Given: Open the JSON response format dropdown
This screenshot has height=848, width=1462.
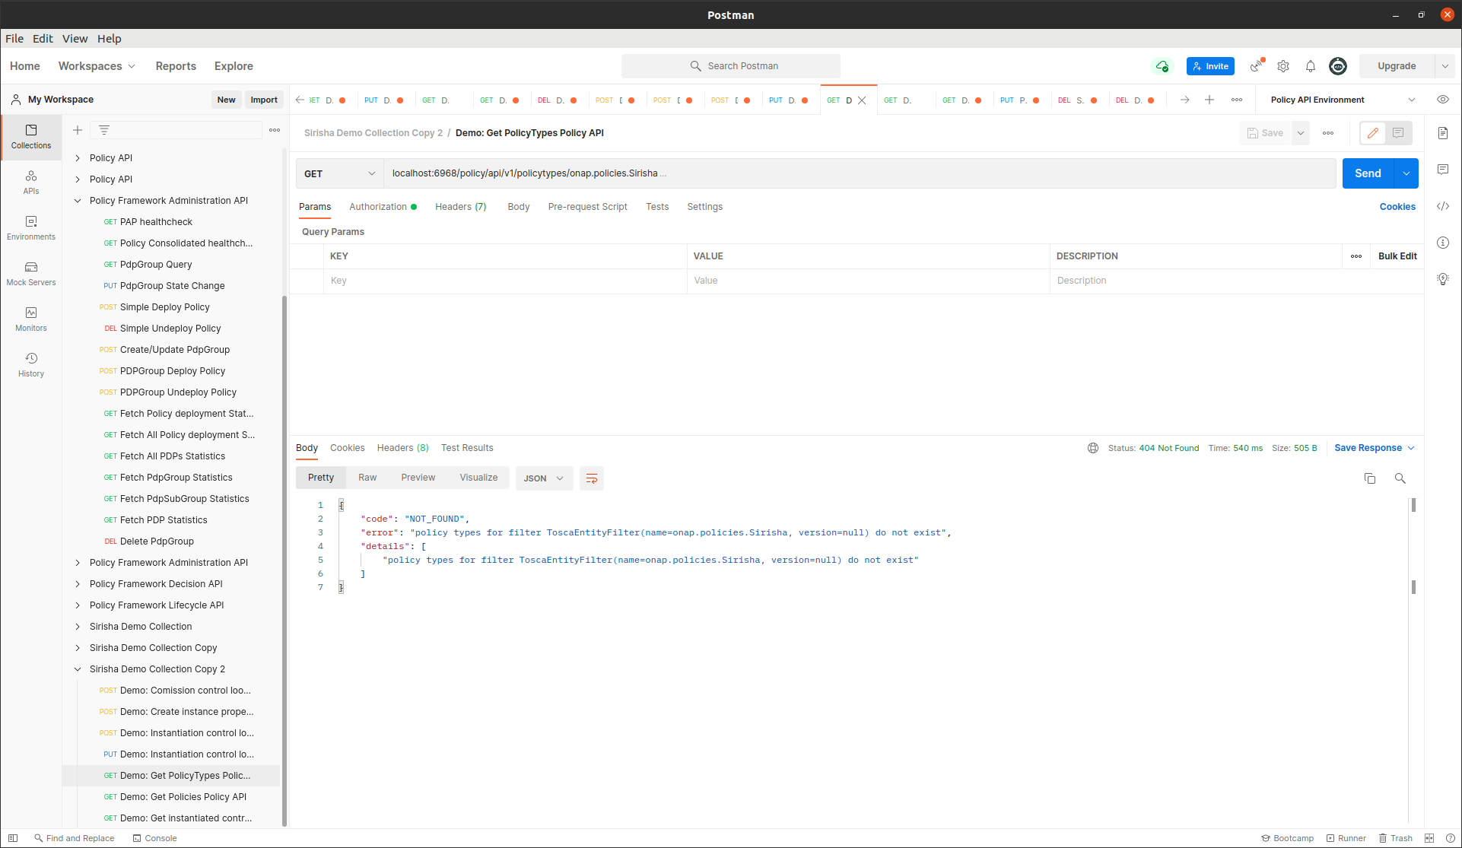Looking at the screenshot, I should [544, 478].
